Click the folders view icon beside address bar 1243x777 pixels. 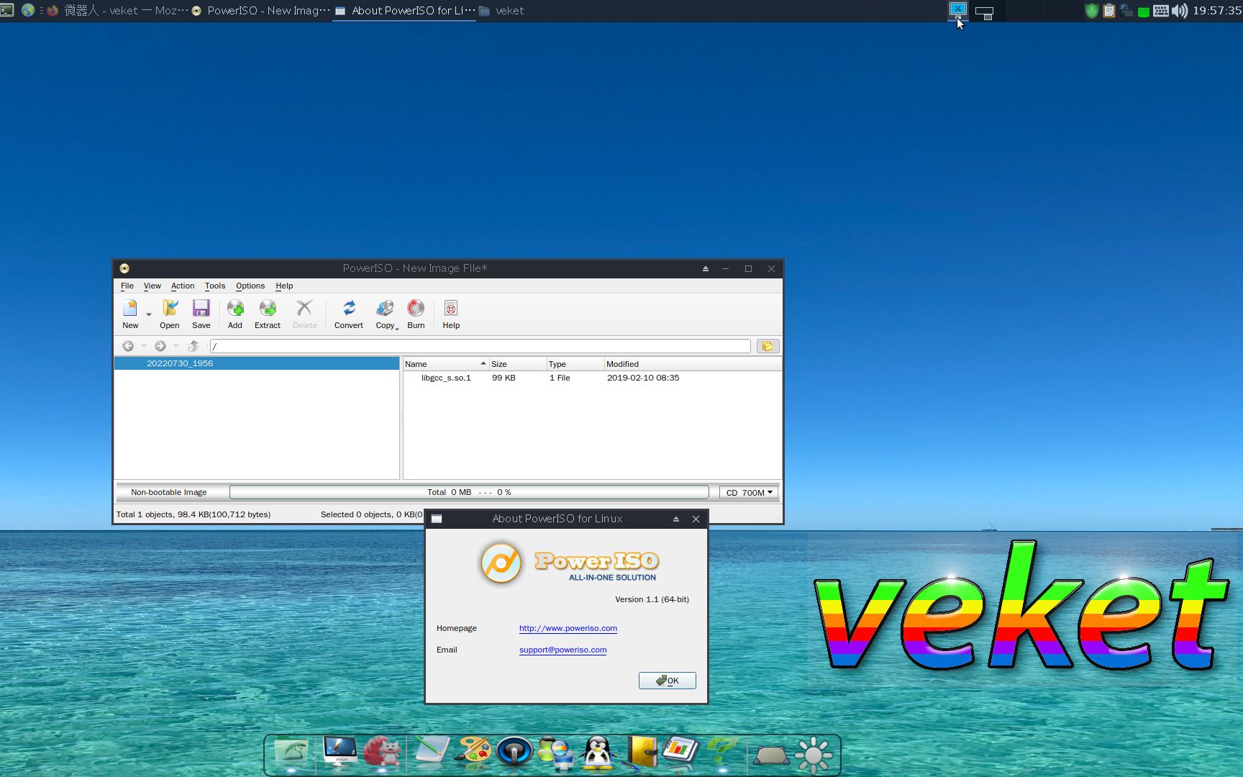[x=768, y=346]
